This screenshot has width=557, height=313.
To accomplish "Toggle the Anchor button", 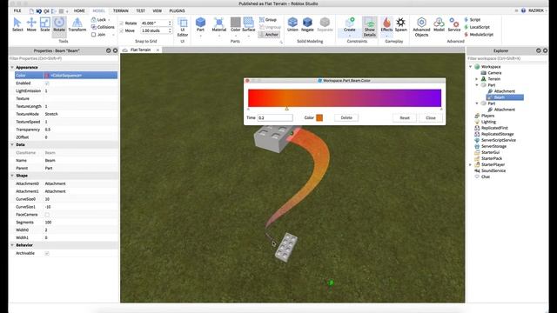I will (x=269, y=35).
